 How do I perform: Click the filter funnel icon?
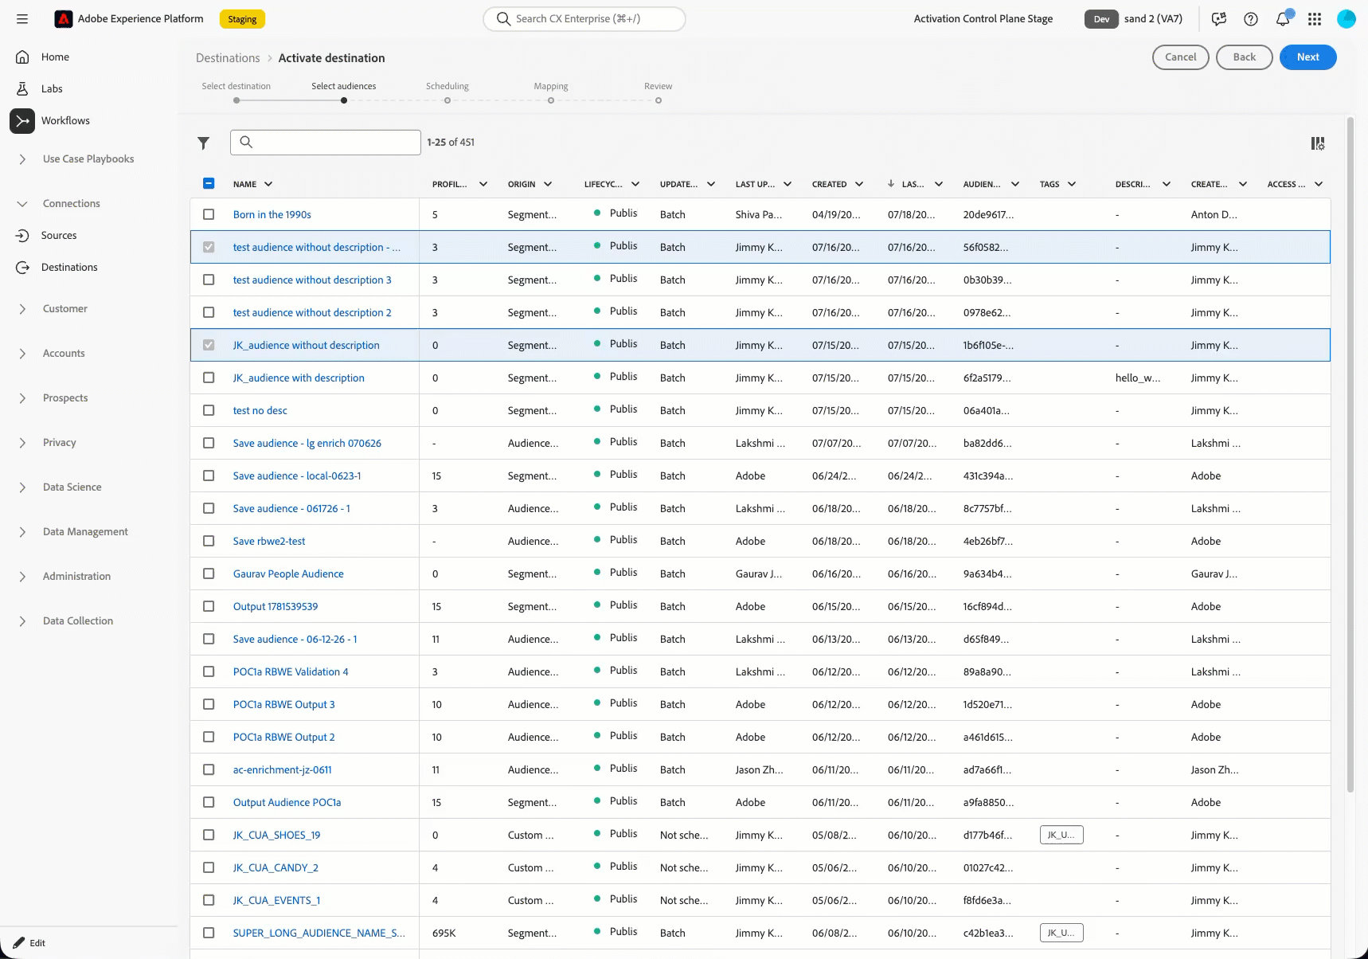tap(204, 143)
